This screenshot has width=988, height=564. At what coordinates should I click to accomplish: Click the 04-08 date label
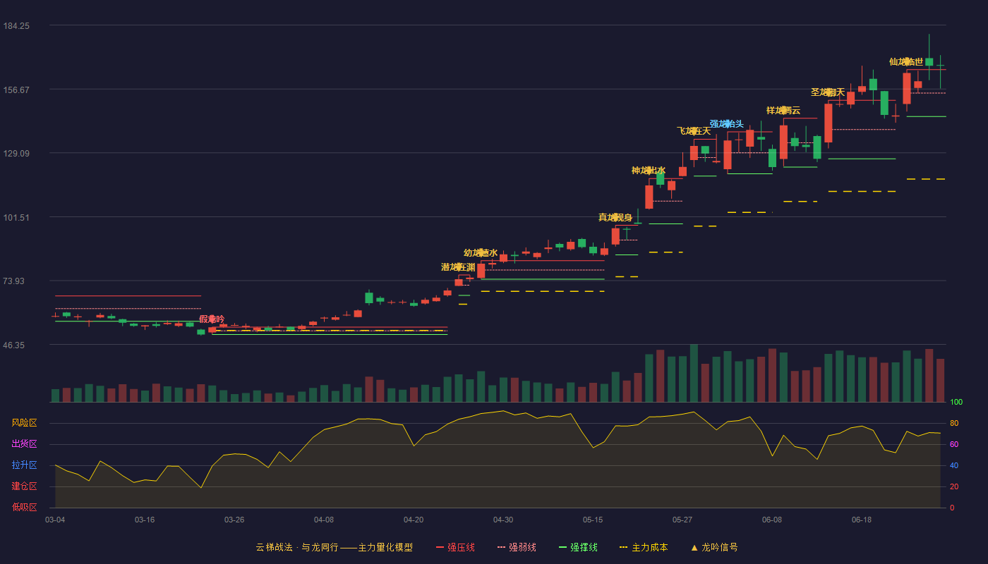coord(324,520)
